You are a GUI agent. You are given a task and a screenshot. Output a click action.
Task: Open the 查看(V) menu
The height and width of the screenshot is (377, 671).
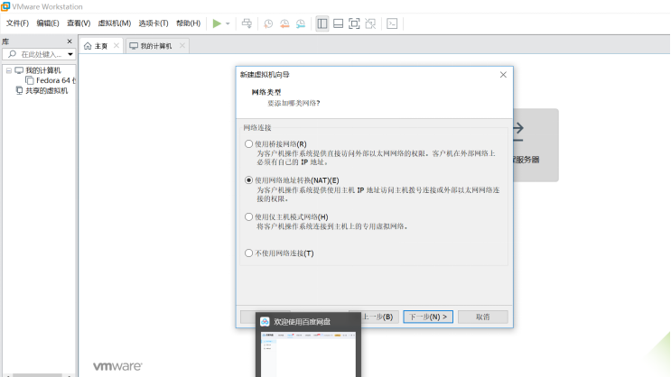click(x=79, y=23)
